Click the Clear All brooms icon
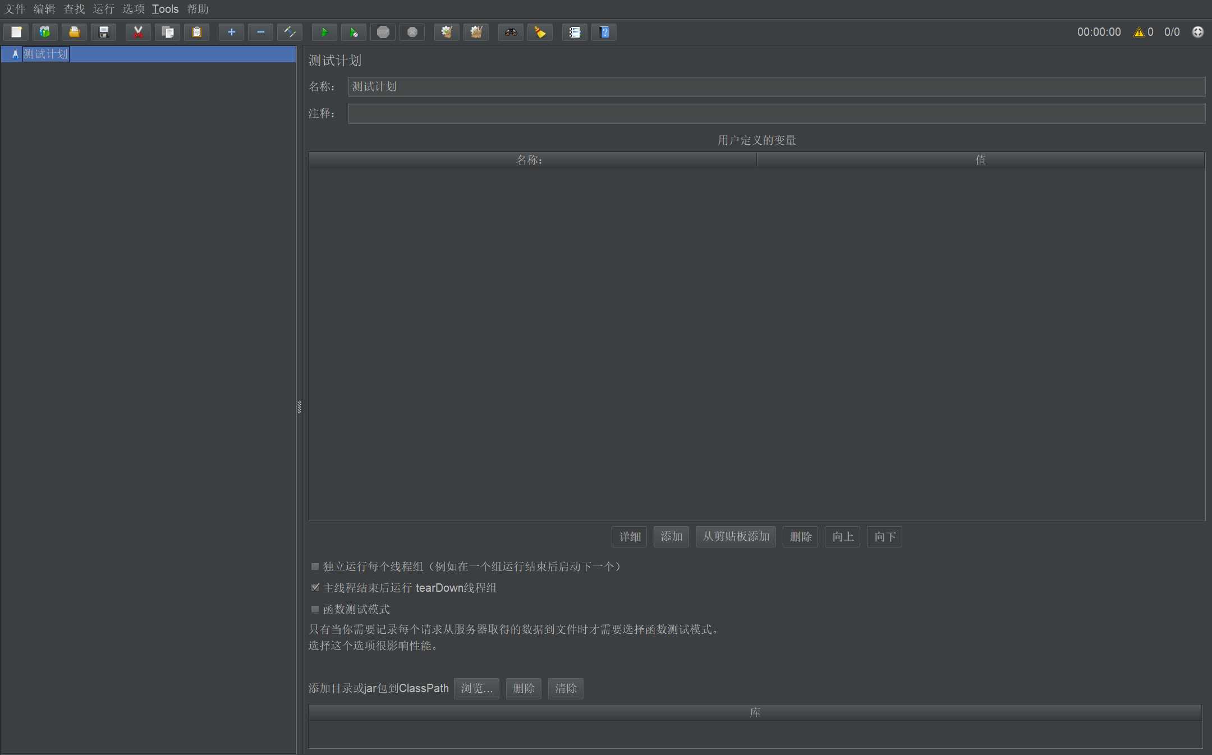Image resolution: width=1212 pixels, height=755 pixels. pyautogui.click(x=476, y=32)
